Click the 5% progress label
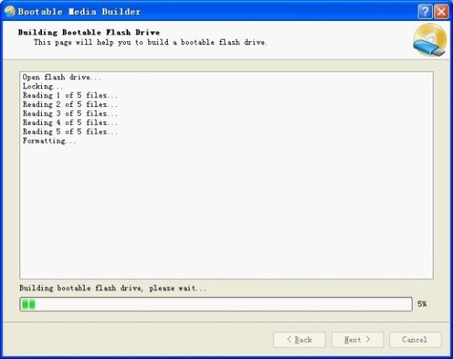The width and height of the screenshot is (453, 359). (422, 304)
